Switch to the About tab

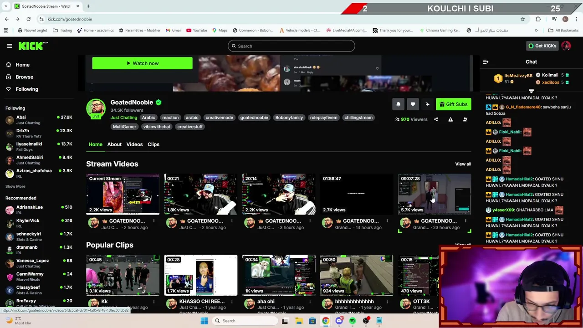tap(114, 144)
